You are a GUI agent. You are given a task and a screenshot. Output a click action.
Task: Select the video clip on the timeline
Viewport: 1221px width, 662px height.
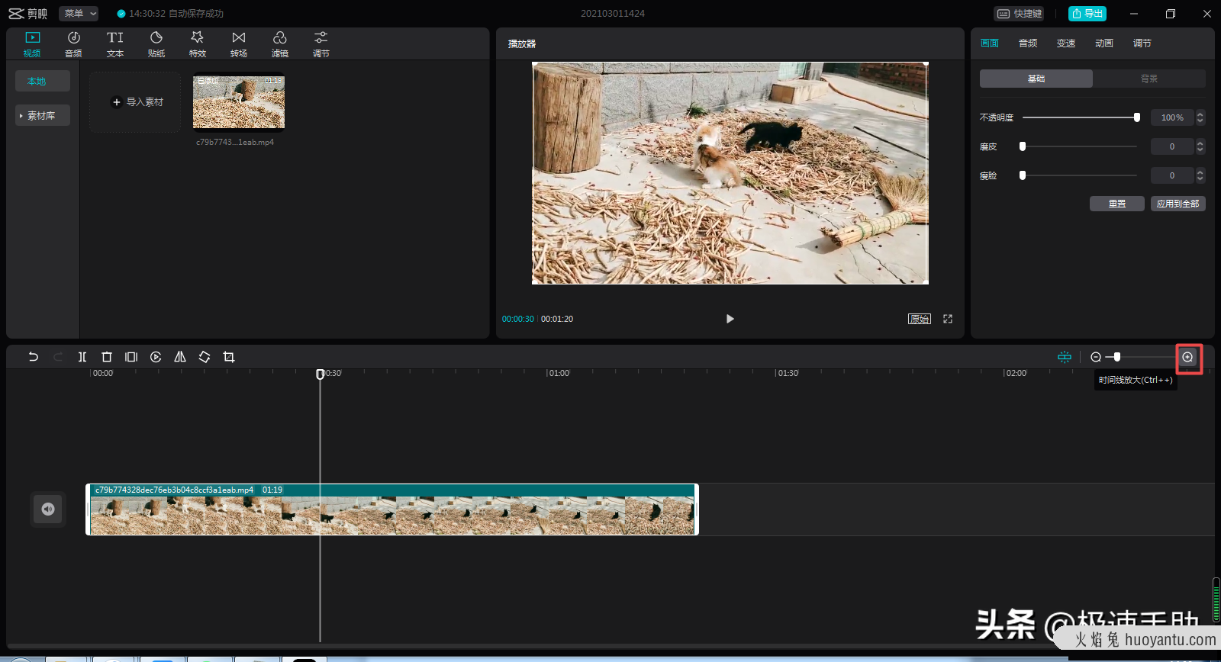click(x=392, y=509)
